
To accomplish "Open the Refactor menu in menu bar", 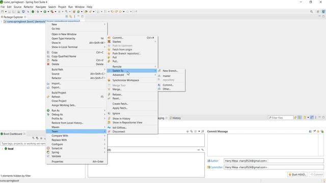I will (29, 7).
